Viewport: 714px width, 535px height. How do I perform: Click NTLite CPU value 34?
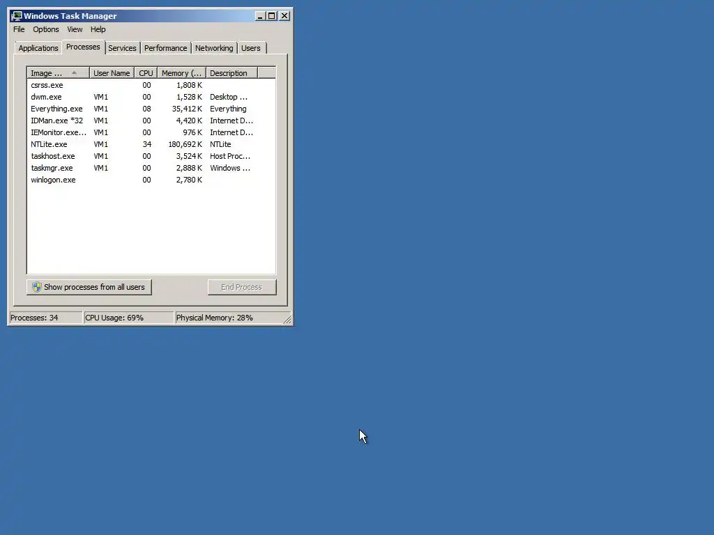[x=146, y=144]
